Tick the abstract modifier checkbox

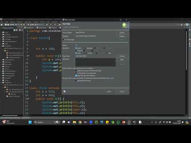[x=76, y=50]
